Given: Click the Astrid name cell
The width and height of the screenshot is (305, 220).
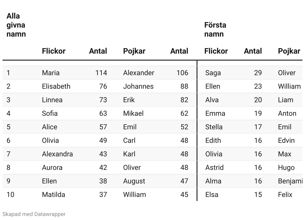Looking at the screenshot, I should (214, 168).
